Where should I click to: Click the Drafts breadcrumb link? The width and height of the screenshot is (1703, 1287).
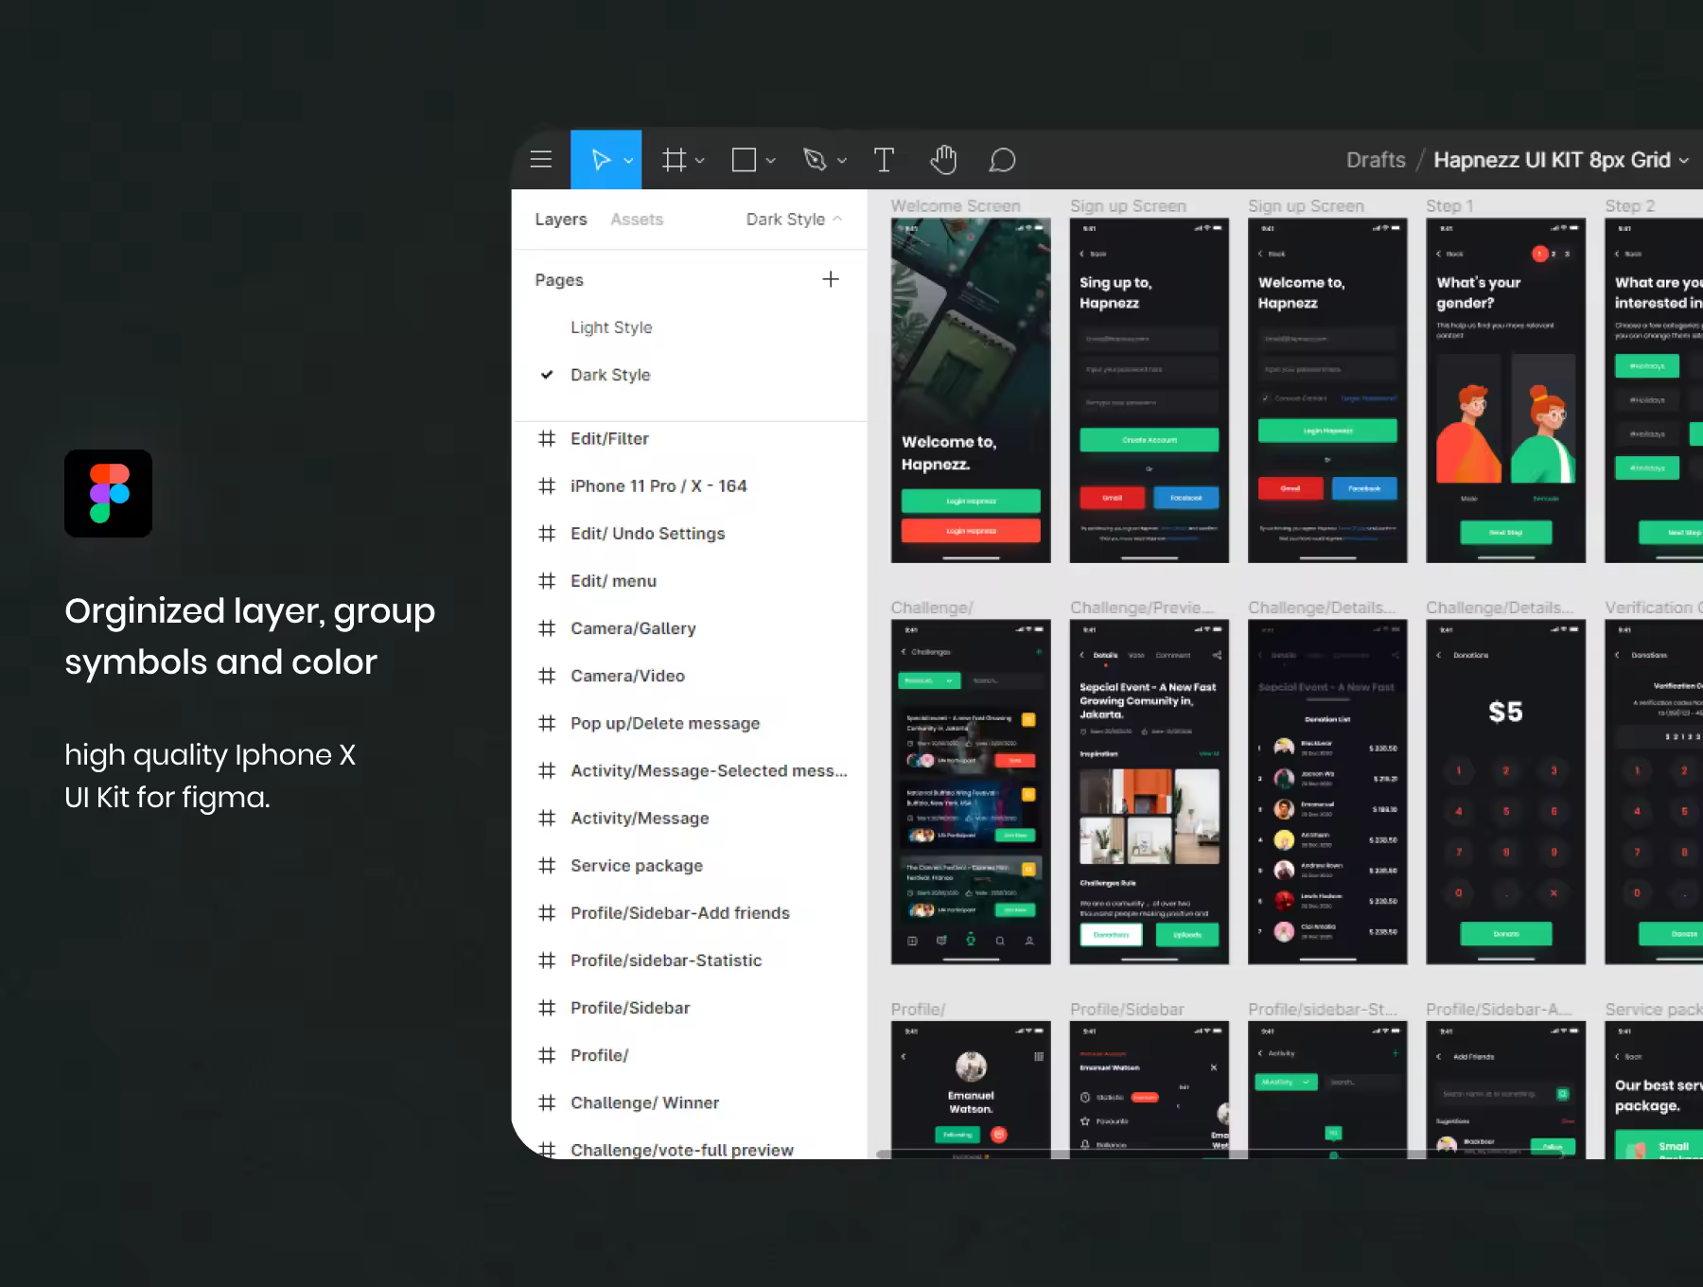tap(1376, 160)
